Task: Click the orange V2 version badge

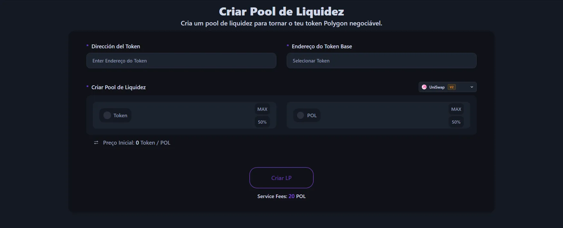Action: (x=452, y=87)
